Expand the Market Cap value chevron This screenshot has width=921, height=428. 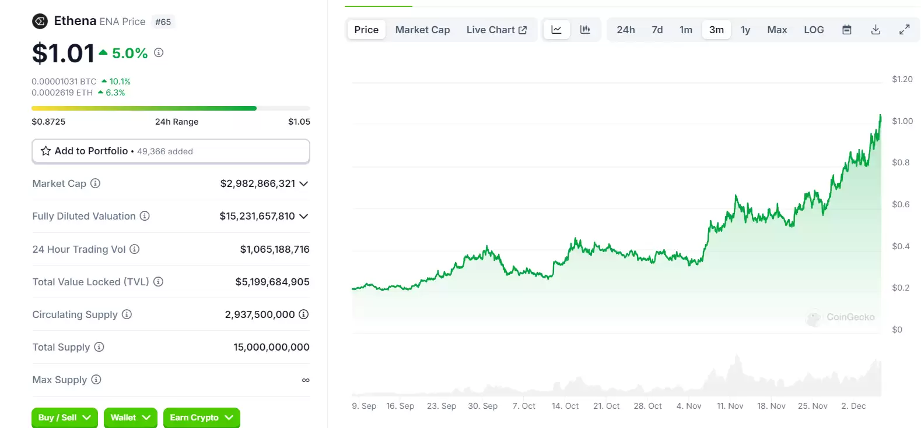coord(304,184)
